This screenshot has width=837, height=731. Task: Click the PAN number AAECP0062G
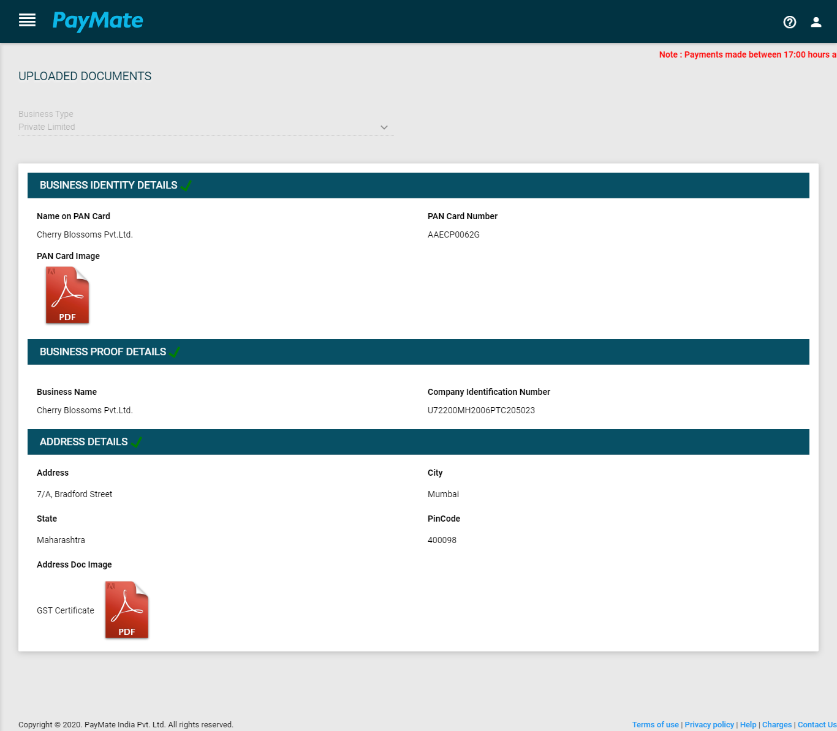(x=453, y=234)
